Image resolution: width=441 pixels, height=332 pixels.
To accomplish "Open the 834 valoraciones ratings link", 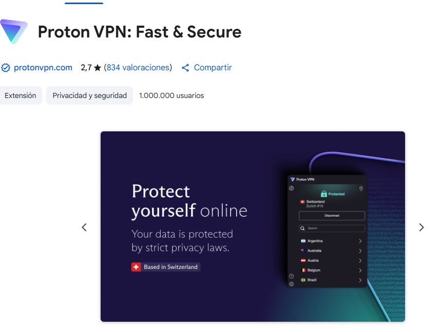I will (x=138, y=68).
